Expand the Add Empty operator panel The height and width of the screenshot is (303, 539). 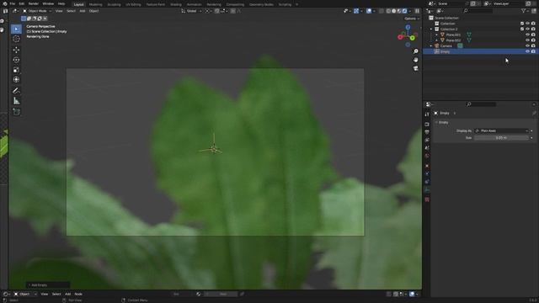tap(48, 285)
